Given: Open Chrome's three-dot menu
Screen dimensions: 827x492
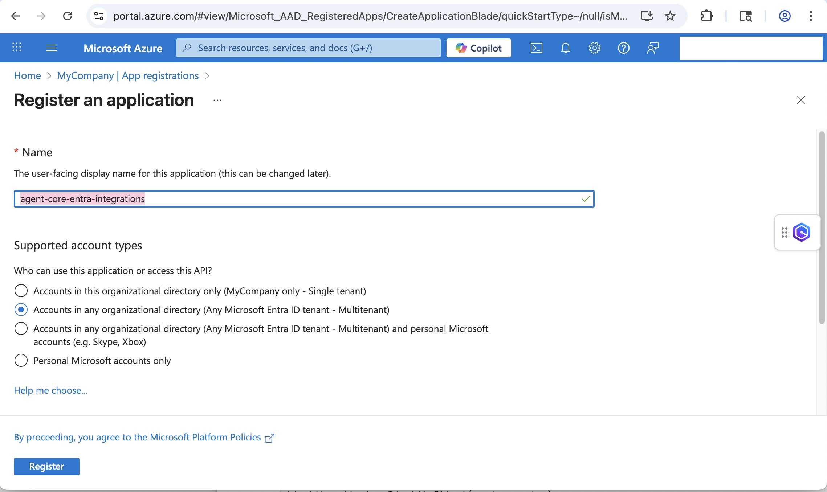Looking at the screenshot, I should (x=811, y=16).
